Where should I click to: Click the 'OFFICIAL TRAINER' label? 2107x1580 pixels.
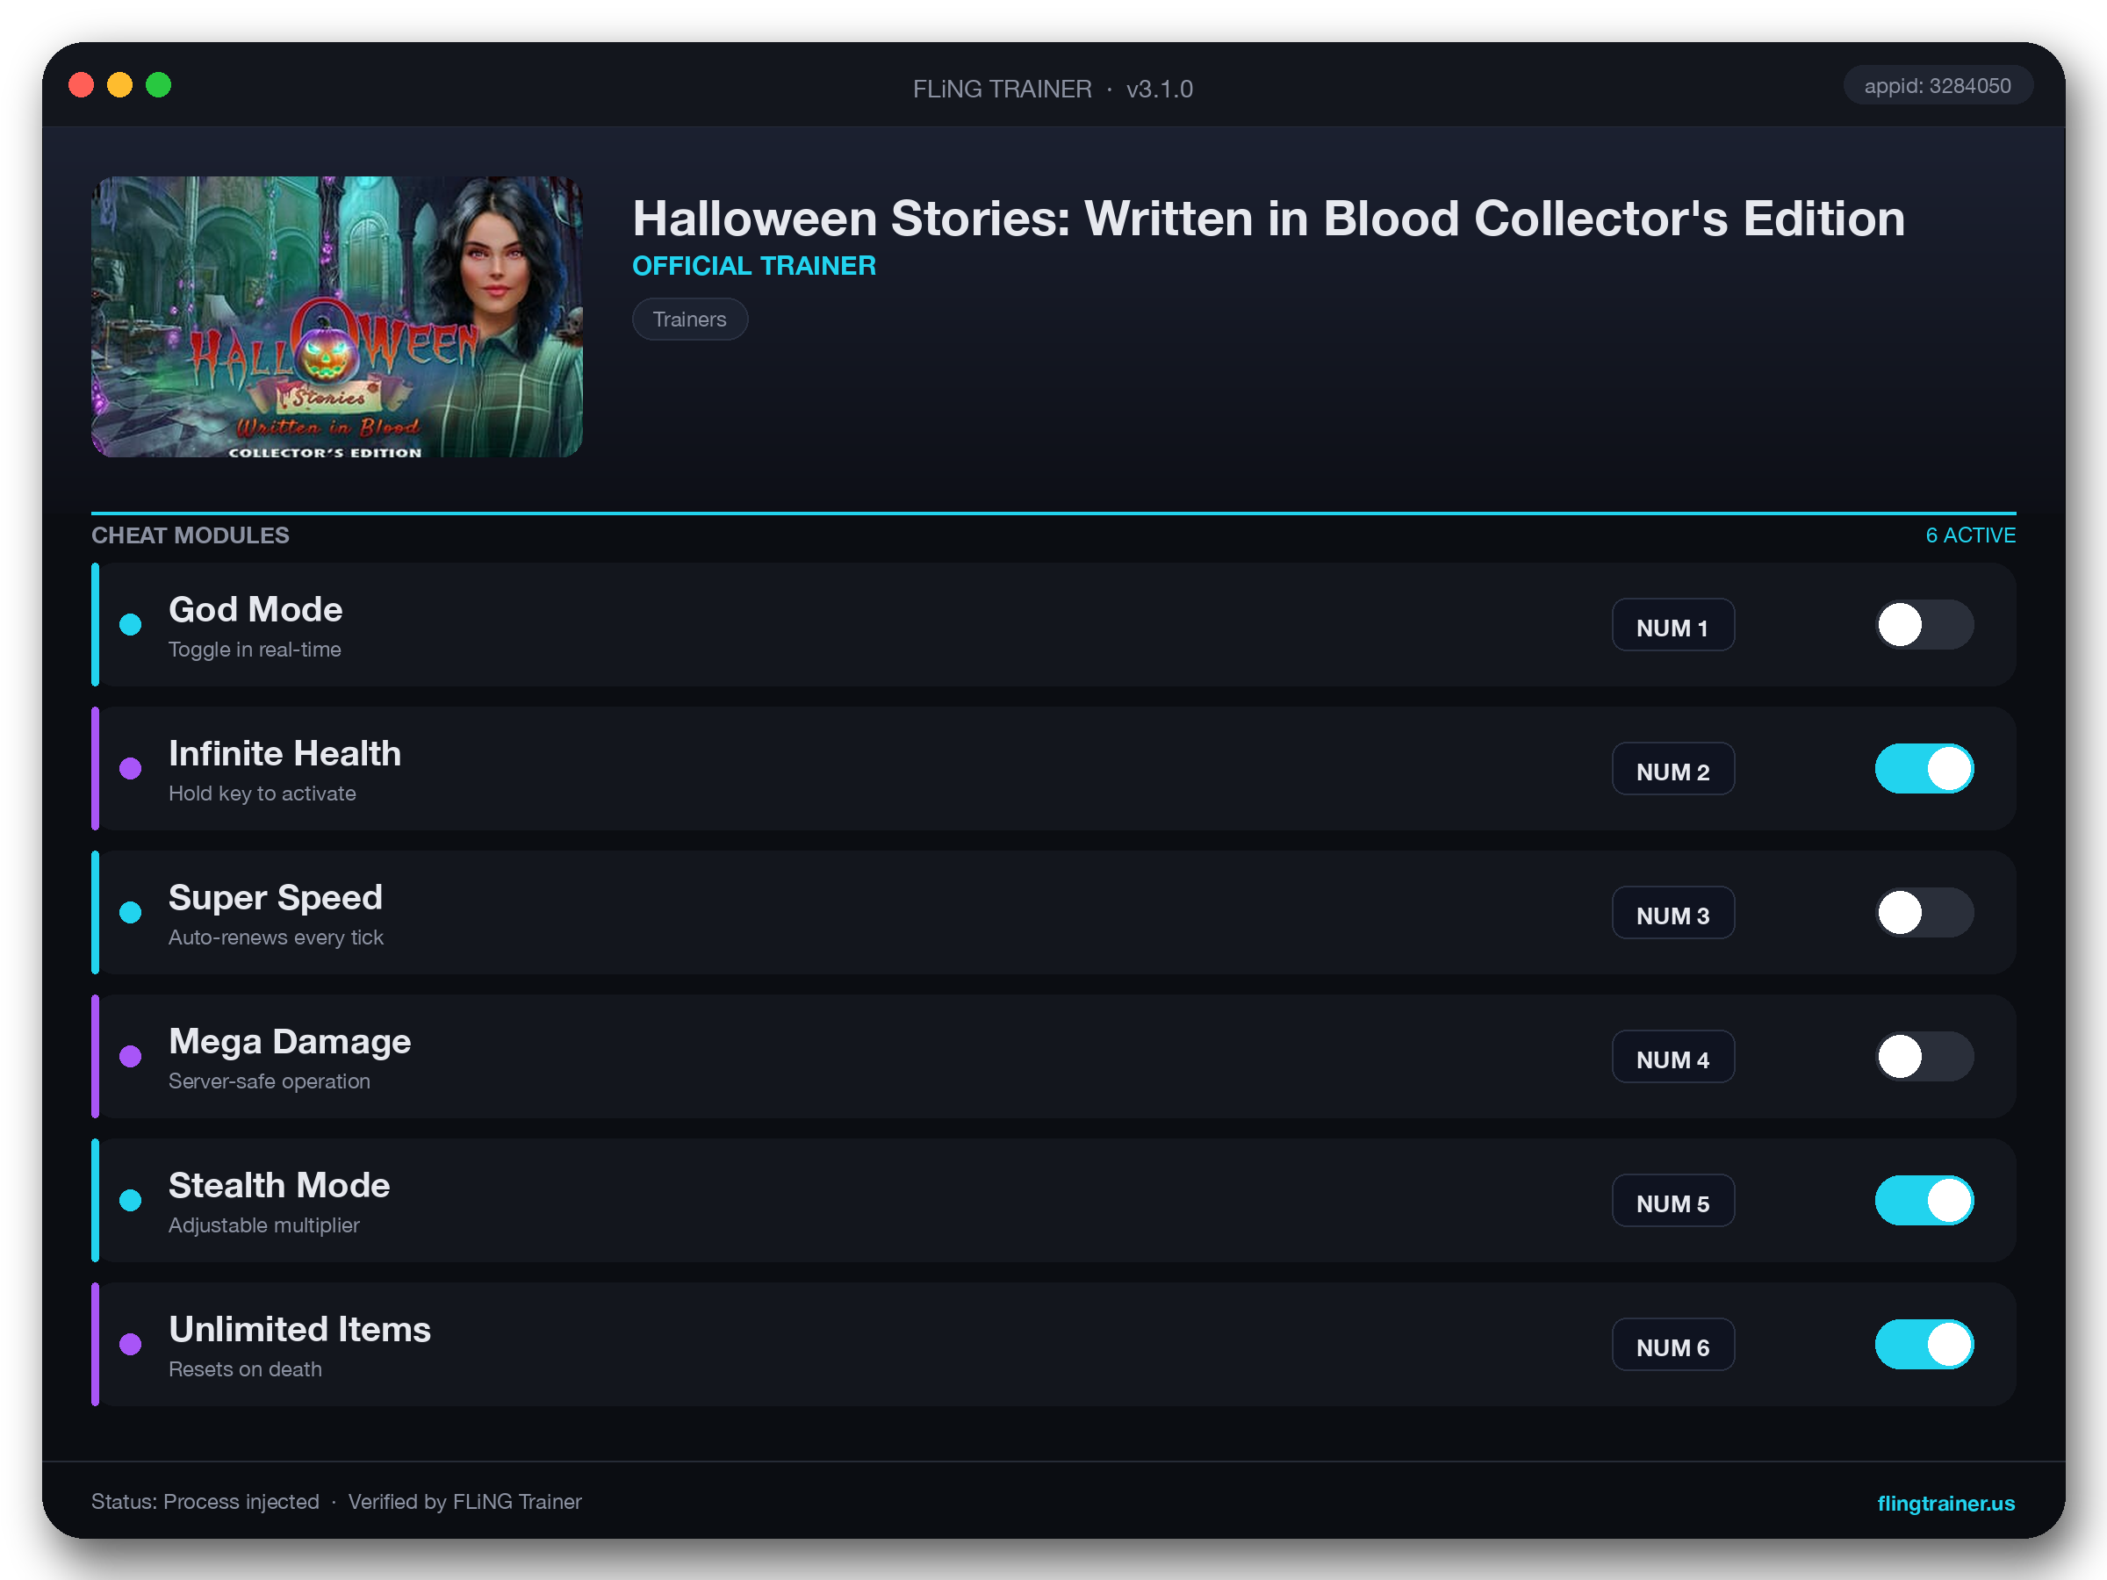(x=754, y=266)
